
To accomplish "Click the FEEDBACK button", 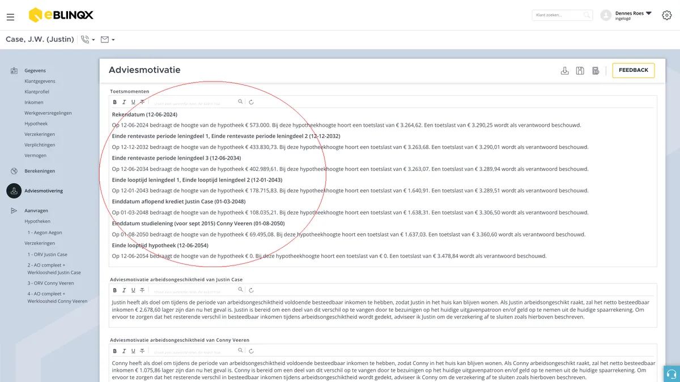I will pos(634,70).
